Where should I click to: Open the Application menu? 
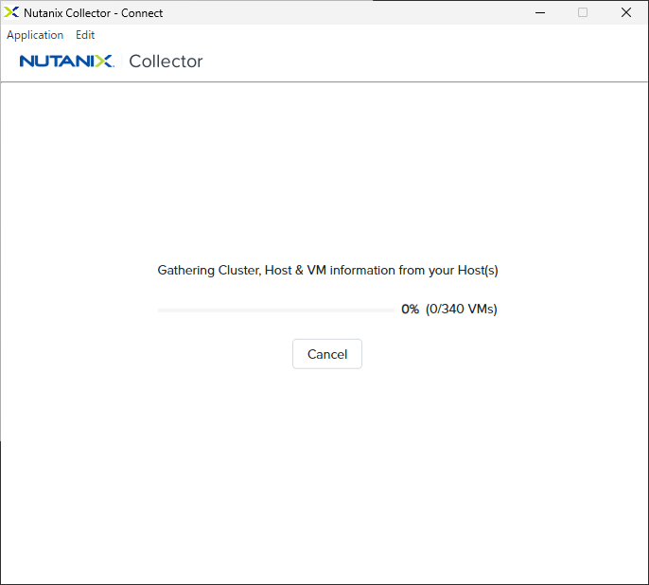pyautogui.click(x=35, y=35)
